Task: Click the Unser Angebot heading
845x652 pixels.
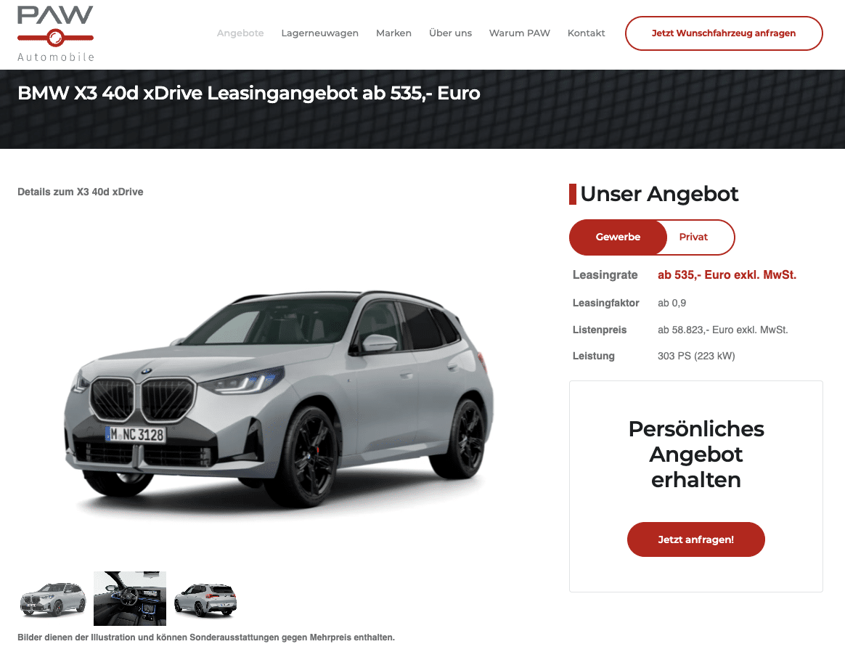Action: point(659,194)
